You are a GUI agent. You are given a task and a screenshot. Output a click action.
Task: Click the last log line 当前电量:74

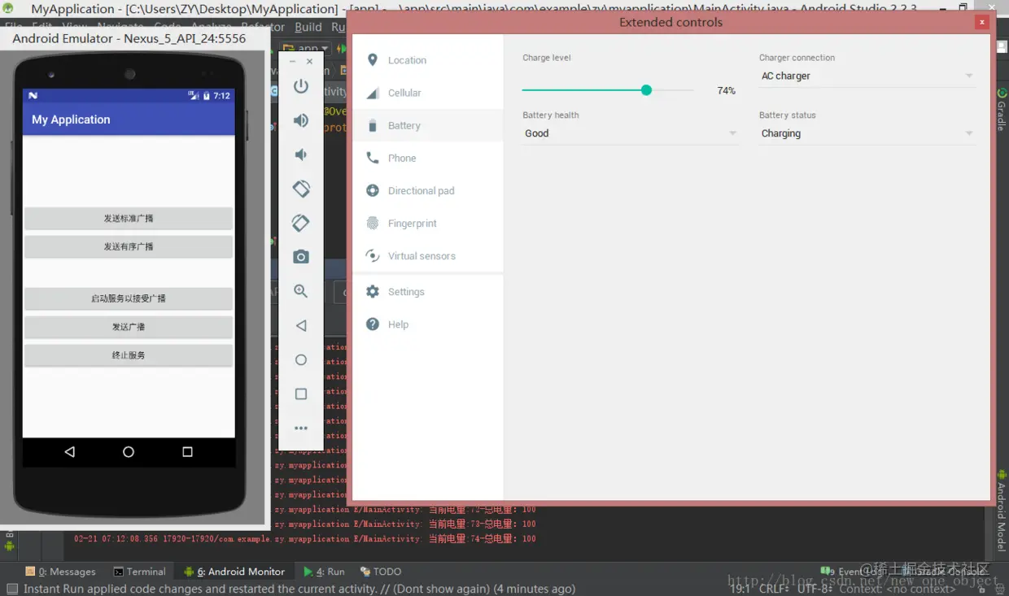305,538
